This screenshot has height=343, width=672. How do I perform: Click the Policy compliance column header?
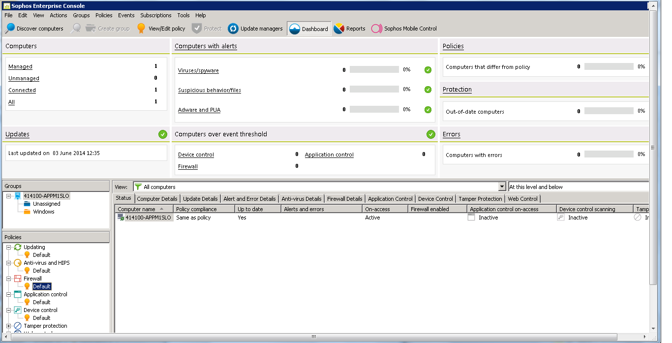click(204, 209)
